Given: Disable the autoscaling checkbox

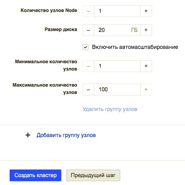Looking at the screenshot, I should pos(85,47).
